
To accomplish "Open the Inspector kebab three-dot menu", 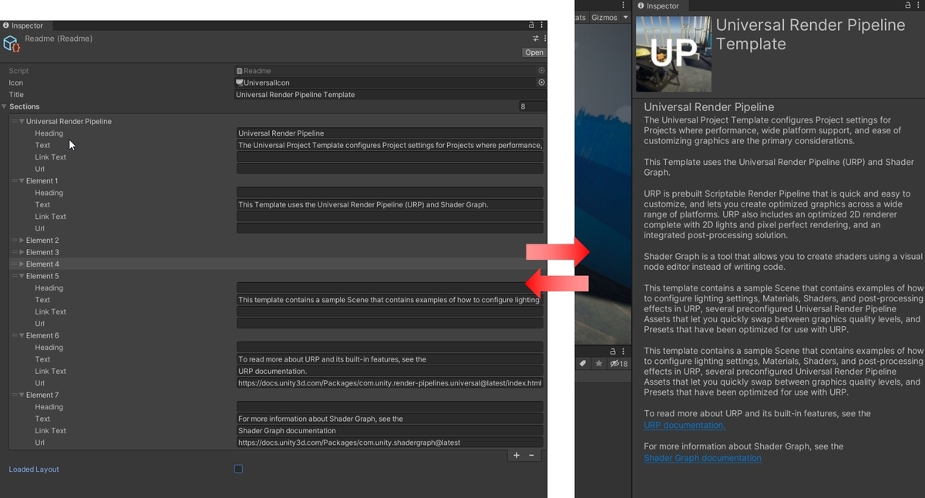I will [542, 25].
